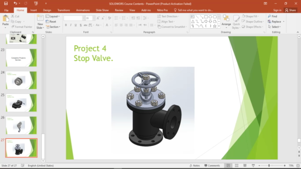Click the zoom slider handle
Screen dimensions: 301x169
(269, 166)
